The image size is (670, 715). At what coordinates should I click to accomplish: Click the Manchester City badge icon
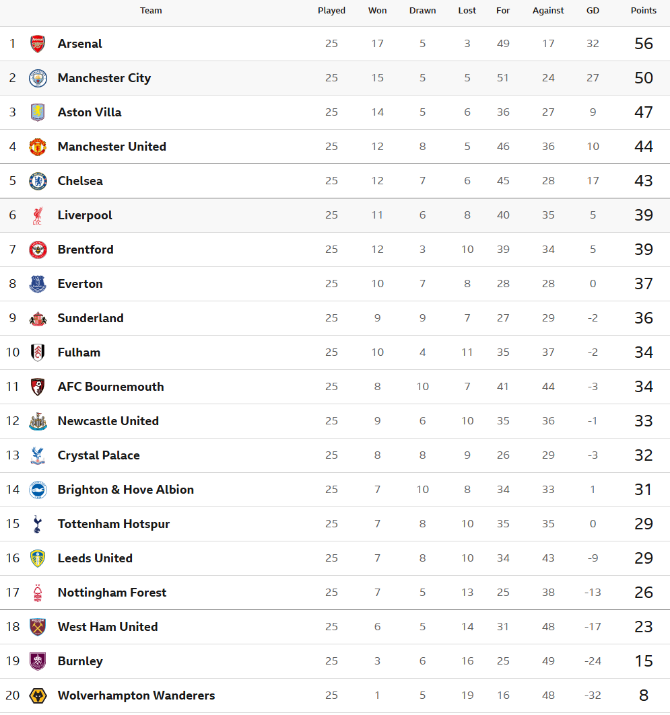click(38, 78)
